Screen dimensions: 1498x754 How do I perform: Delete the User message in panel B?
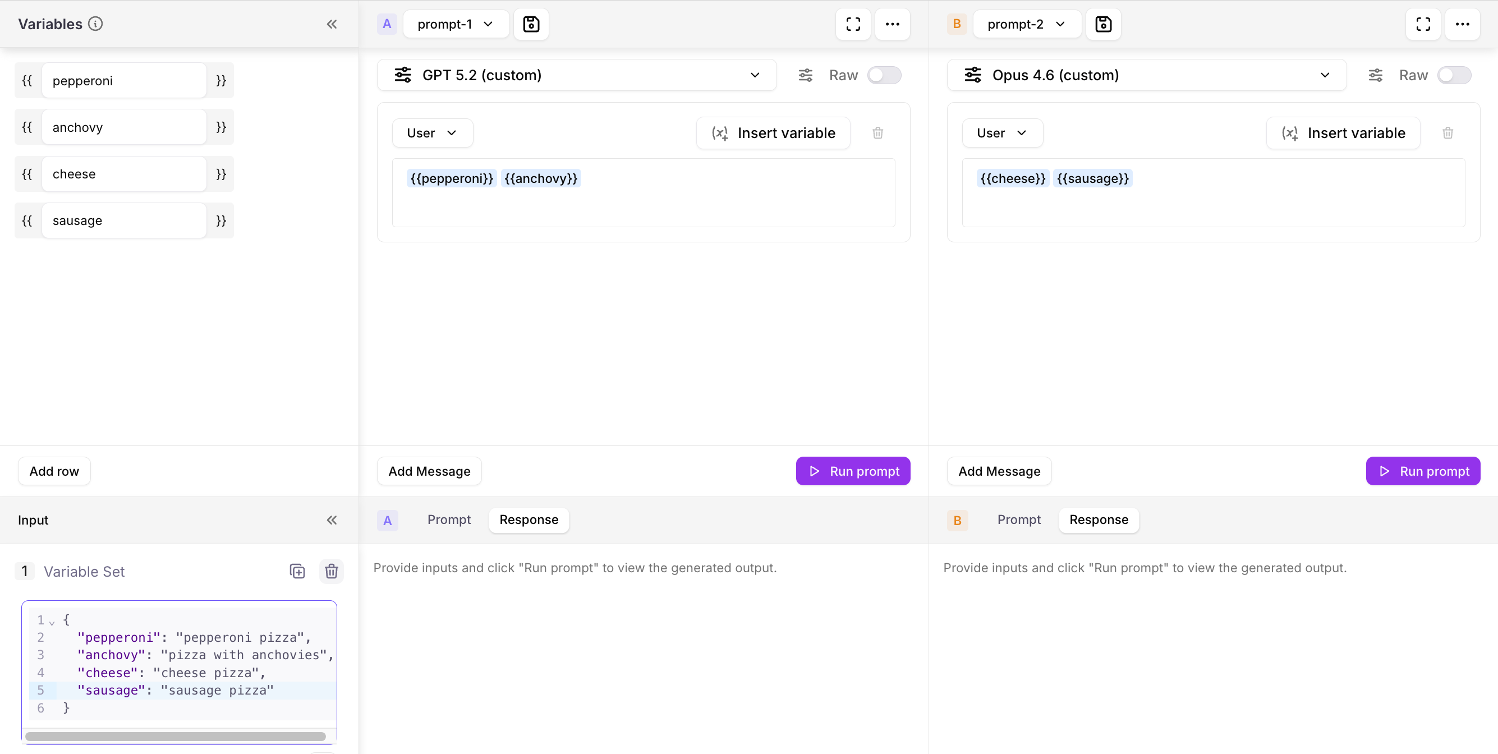tap(1448, 133)
